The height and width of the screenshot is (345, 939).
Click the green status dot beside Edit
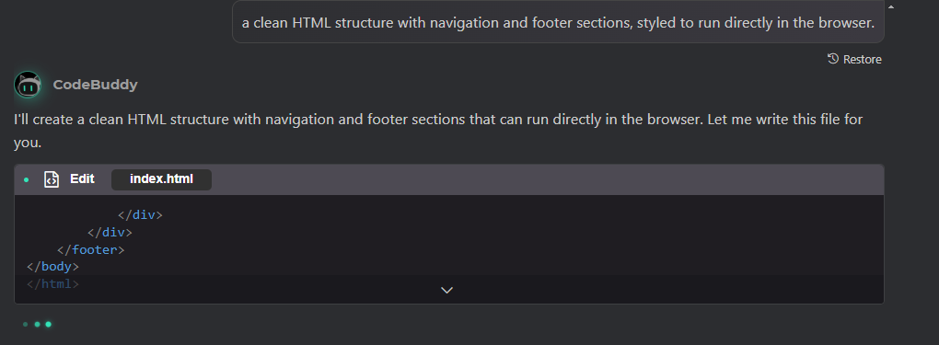[27, 179]
